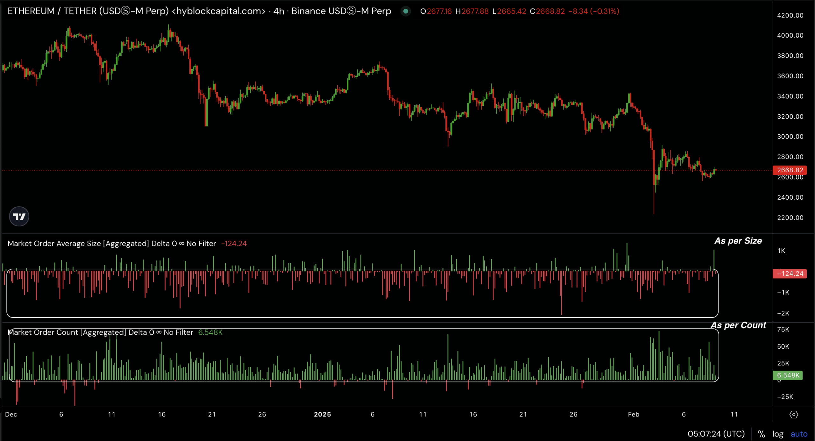This screenshot has width=815, height=441.
Task: Toggle the percent scale mode
Action: (761, 434)
